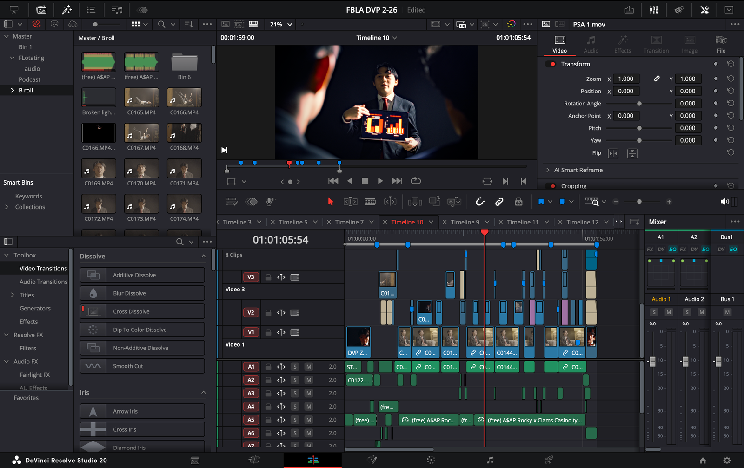Play timeline in reverse
The height and width of the screenshot is (468, 744).
350,181
